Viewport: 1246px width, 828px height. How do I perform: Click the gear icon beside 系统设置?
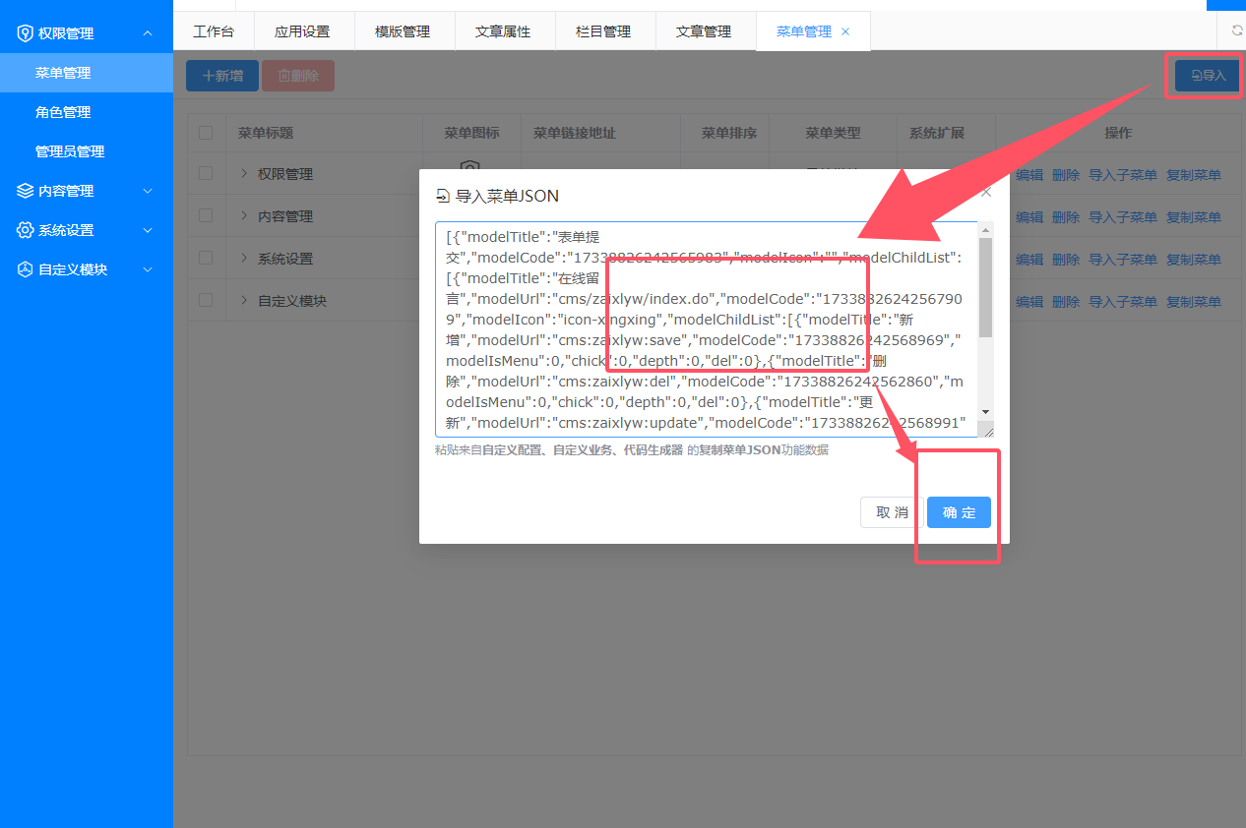coord(26,230)
